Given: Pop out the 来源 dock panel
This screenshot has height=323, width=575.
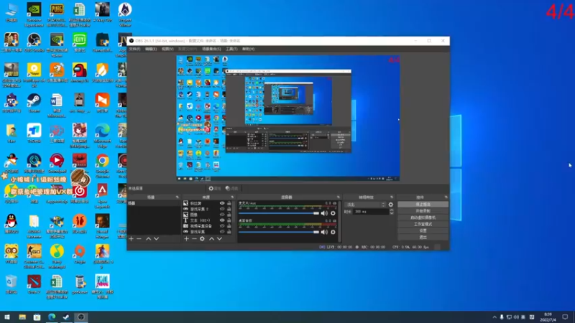Looking at the screenshot, I should pos(232,197).
